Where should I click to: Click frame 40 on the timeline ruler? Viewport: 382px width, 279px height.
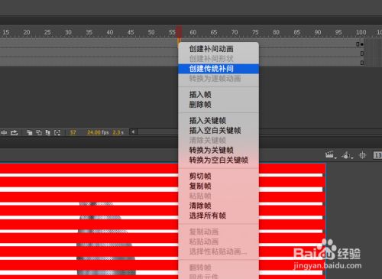[x=110, y=32]
